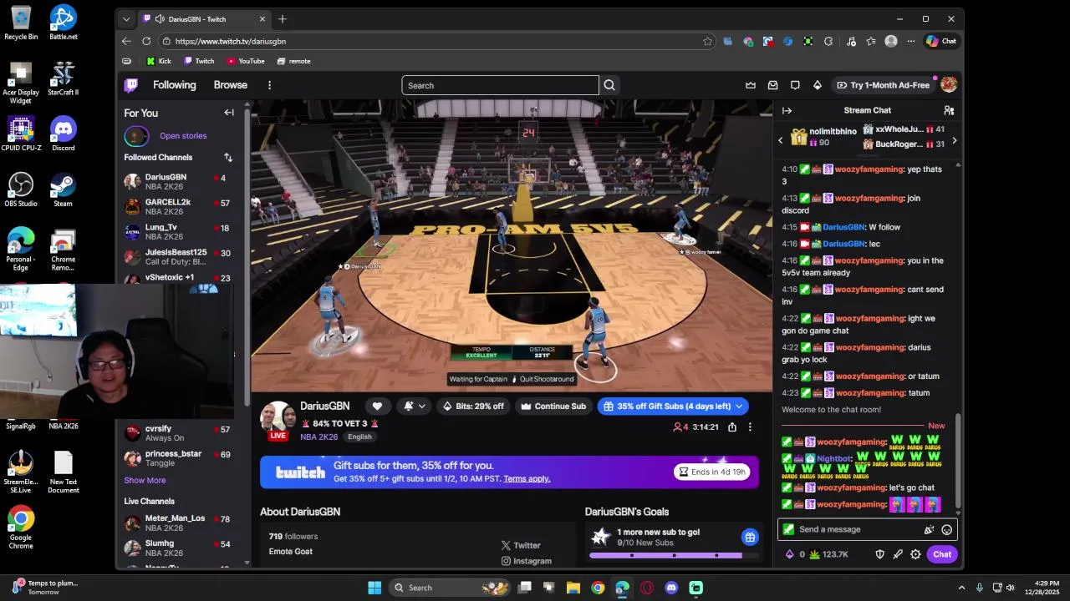Screen dimensions: 1070x601
Task: Open Lung_Tv followed channel
Action: tap(178, 232)
